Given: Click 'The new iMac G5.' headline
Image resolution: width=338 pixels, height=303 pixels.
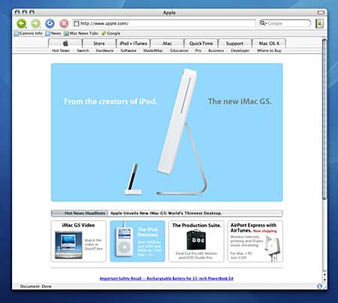Looking at the screenshot, I should click(x=240, y=102).
